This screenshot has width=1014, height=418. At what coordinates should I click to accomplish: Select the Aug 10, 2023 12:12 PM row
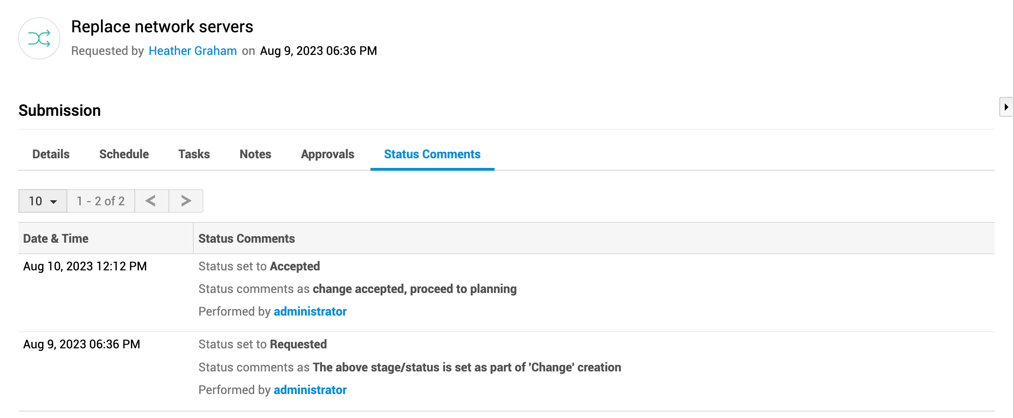pos(85,266)
